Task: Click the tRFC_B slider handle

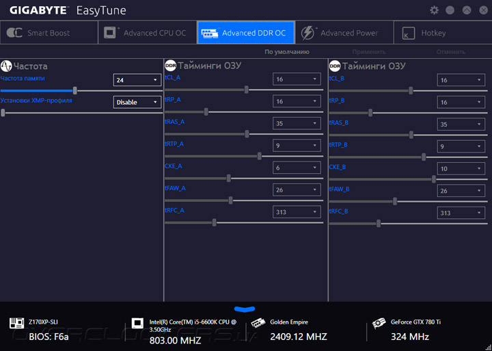Action: 379,224
